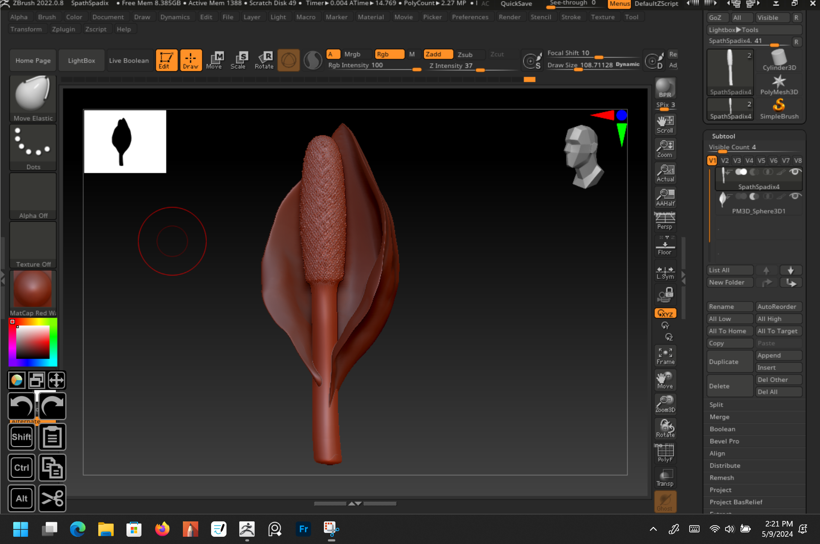Open the Stroke menu

tap(571, 17)
